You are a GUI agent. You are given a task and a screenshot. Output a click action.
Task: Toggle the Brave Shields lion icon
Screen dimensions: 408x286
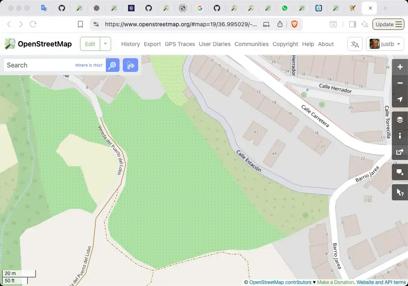[294, 24]
